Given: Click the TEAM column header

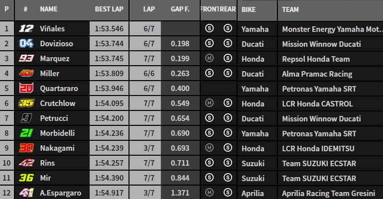Looking at the screenshot, I should [290, 9].
